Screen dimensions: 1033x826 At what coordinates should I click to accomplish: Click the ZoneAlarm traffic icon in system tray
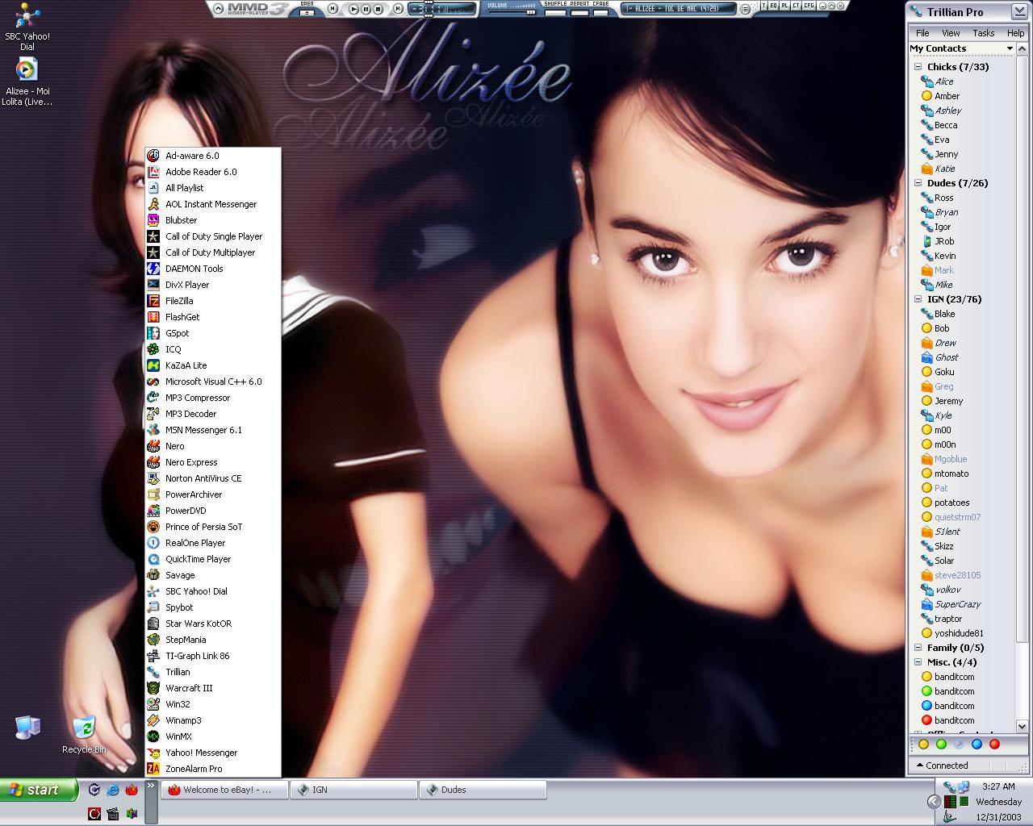click(950, 802)
